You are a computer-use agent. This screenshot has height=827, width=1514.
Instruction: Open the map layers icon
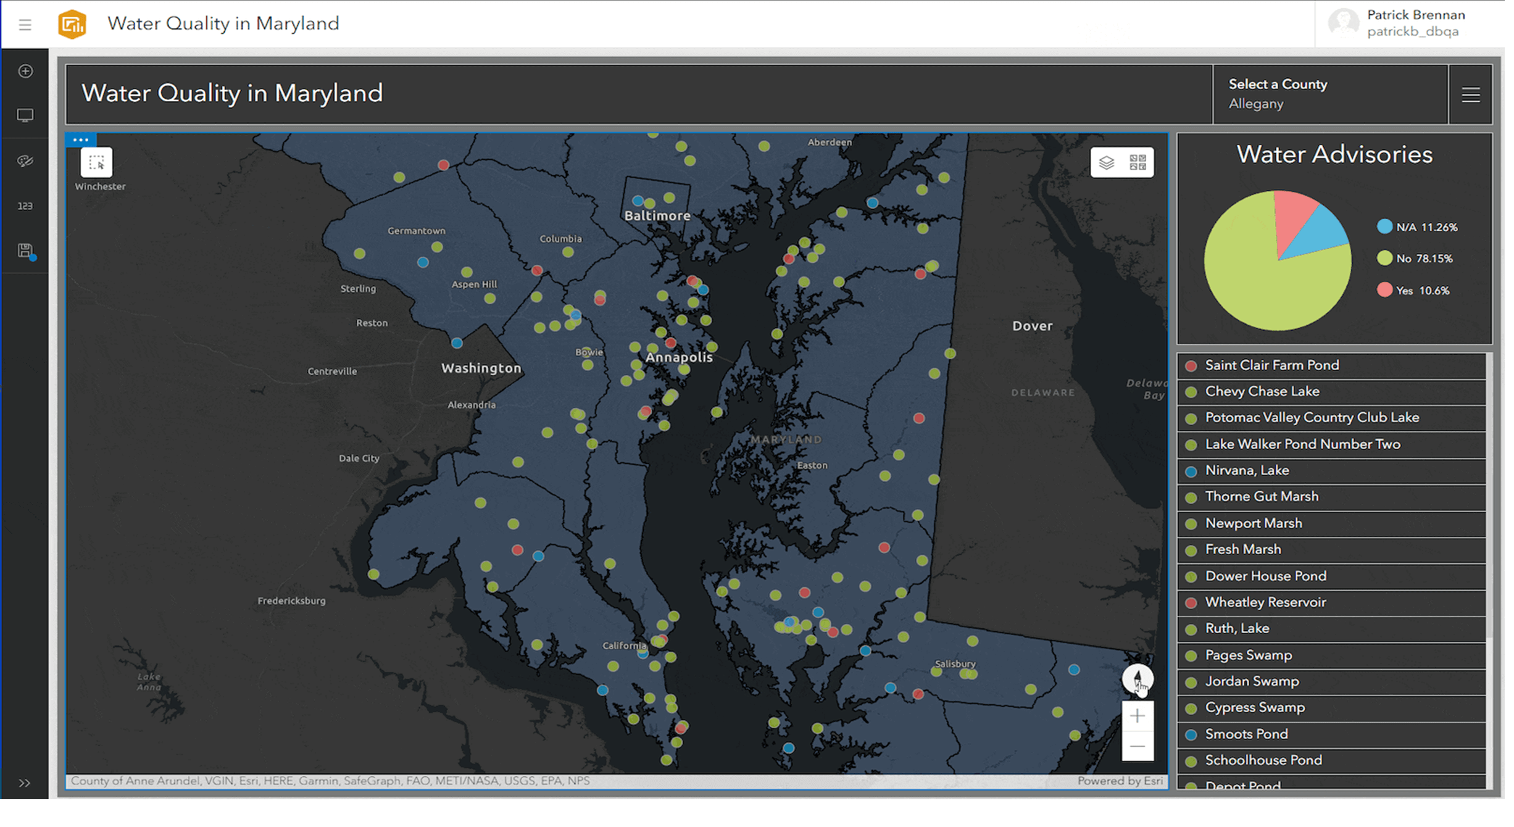[1107, 162]
